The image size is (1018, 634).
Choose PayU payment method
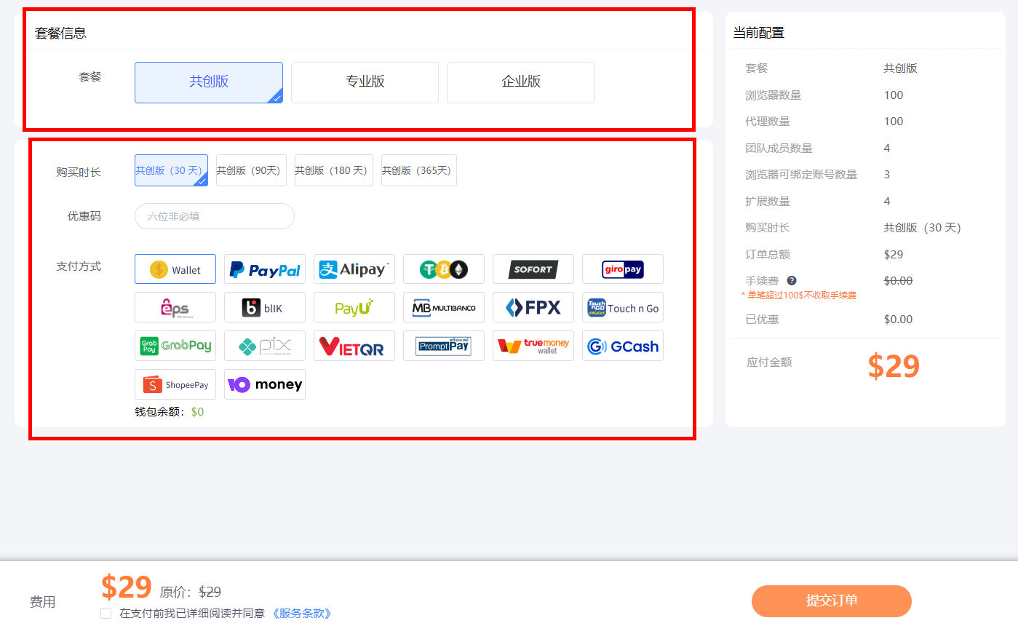tap(354, 307)
